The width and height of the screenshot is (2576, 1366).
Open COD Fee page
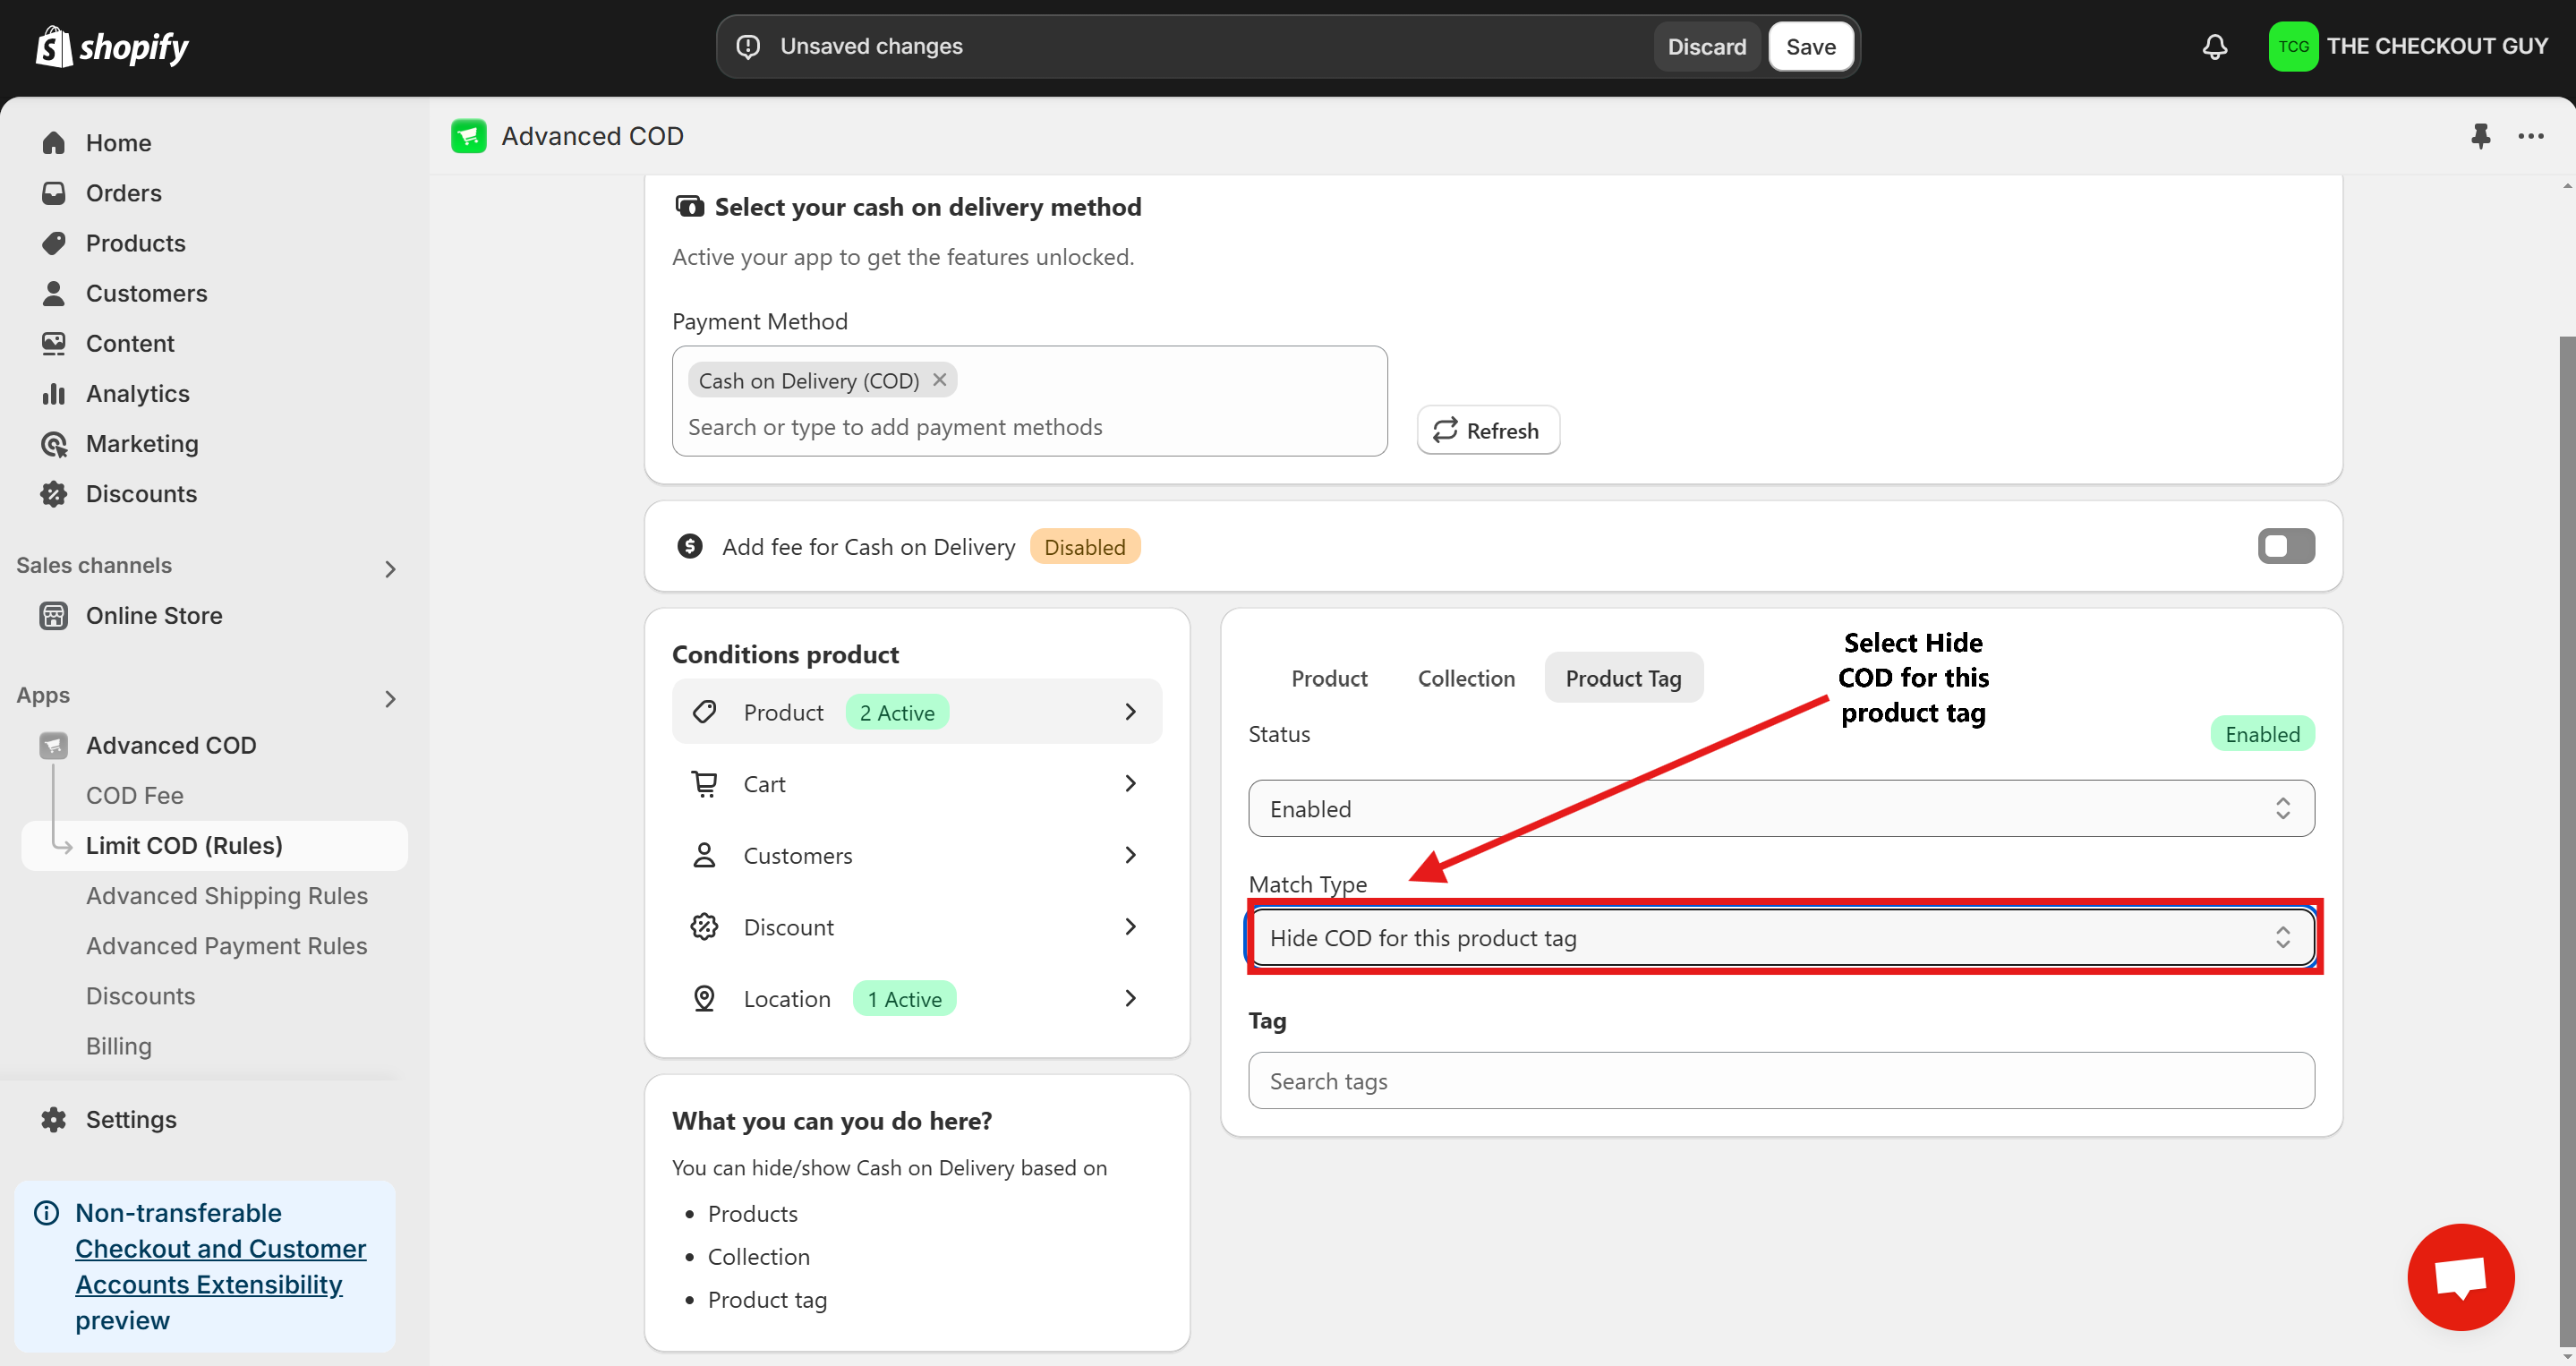click(134, 795)
